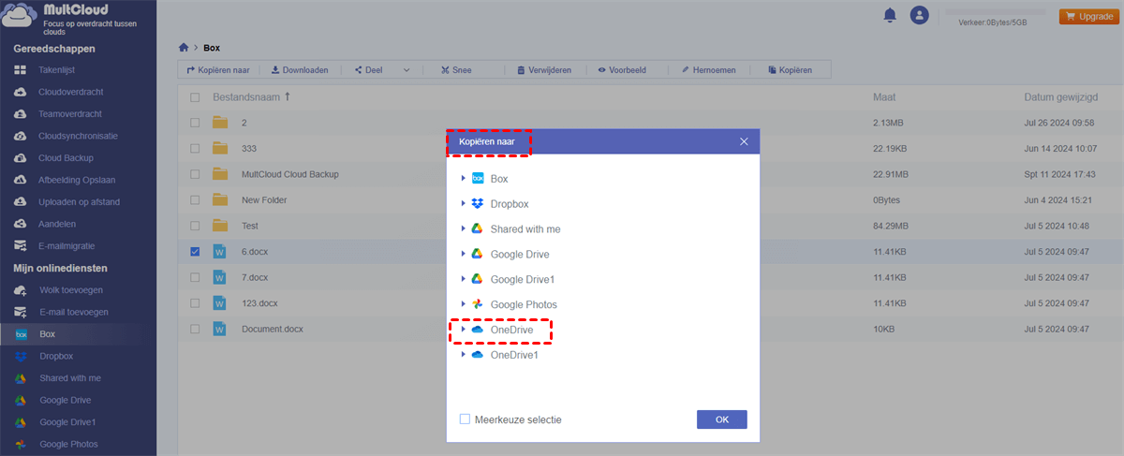
Task: Click Aandelen sidebar icon
Action: pyautogui.click(x=21, y=224)
